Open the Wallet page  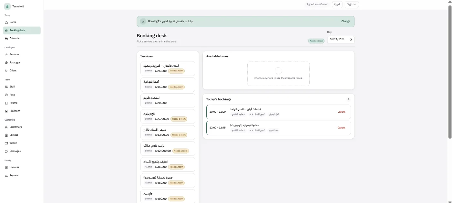[x=22, y=143]
